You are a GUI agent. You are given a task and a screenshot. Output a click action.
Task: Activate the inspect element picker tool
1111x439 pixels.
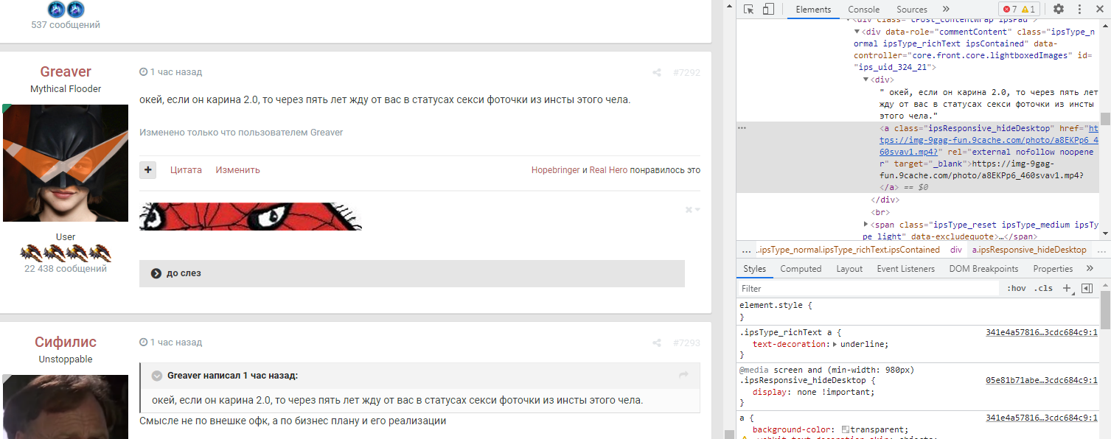(748, 10)
